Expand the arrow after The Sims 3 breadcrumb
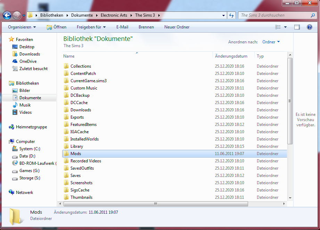Screen dimensions: 320x230 [x=159, y=15]
